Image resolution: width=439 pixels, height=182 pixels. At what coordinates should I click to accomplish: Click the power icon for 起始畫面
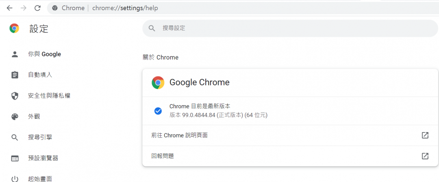15,179
